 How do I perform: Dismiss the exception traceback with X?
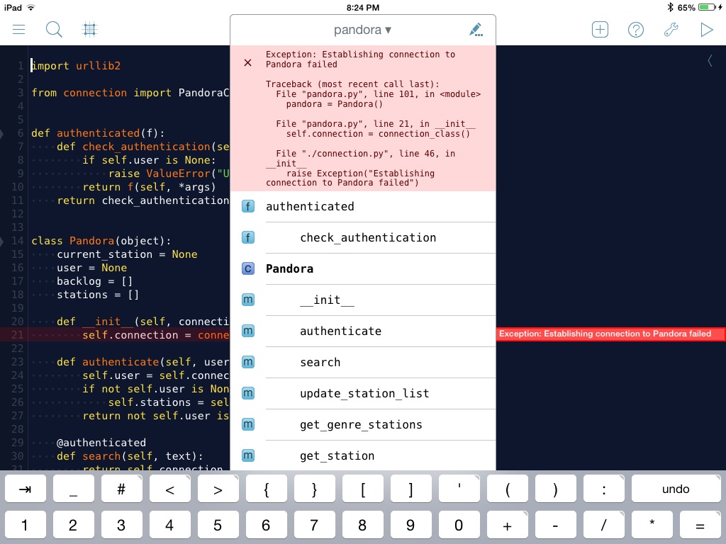tap(247, 62)
